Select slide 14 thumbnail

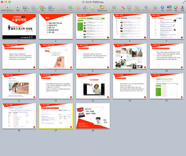pos(130,86)
